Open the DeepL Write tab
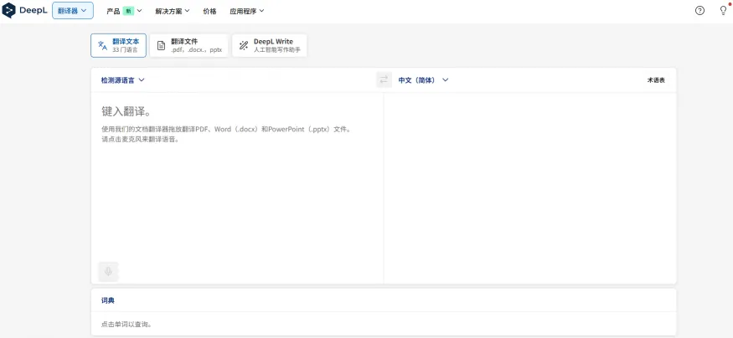Viewport: 733px width, 338px height. point(269,45)
